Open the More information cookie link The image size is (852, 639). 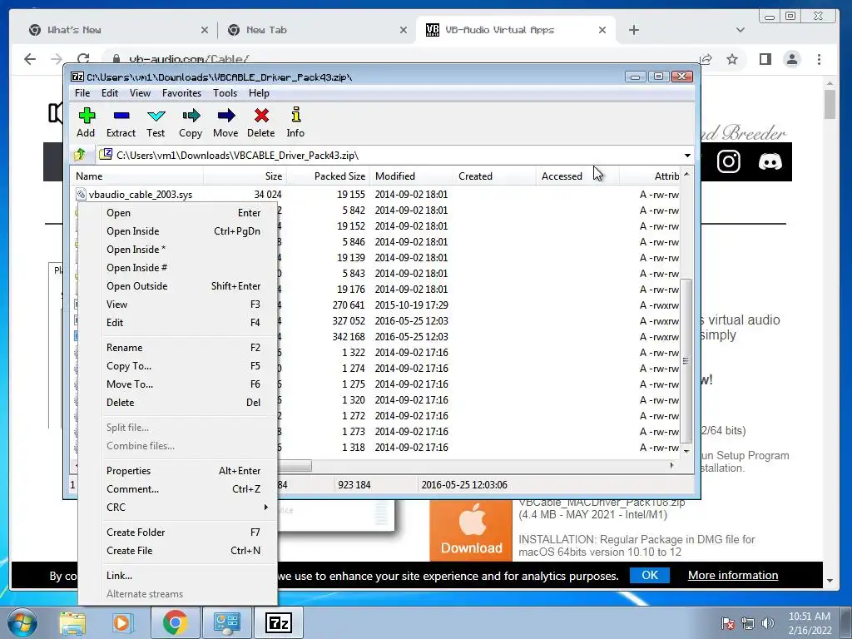732,575
